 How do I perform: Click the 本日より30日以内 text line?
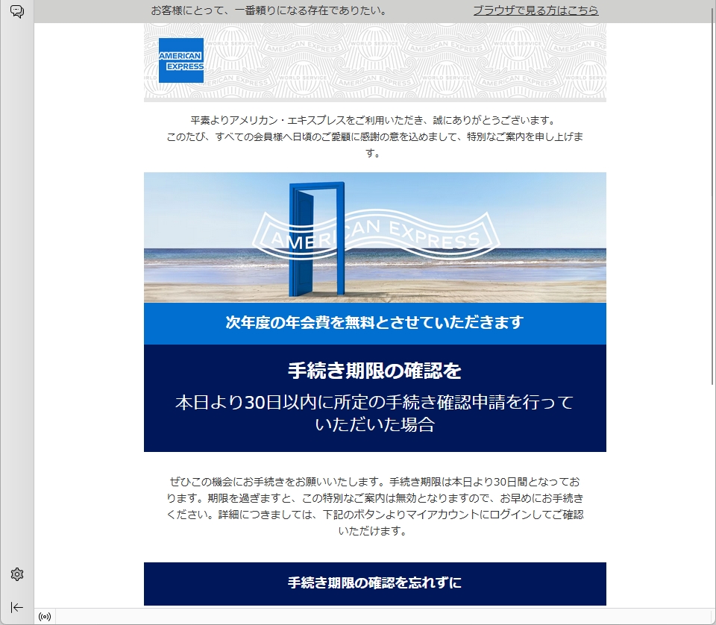tap(374, 403)
